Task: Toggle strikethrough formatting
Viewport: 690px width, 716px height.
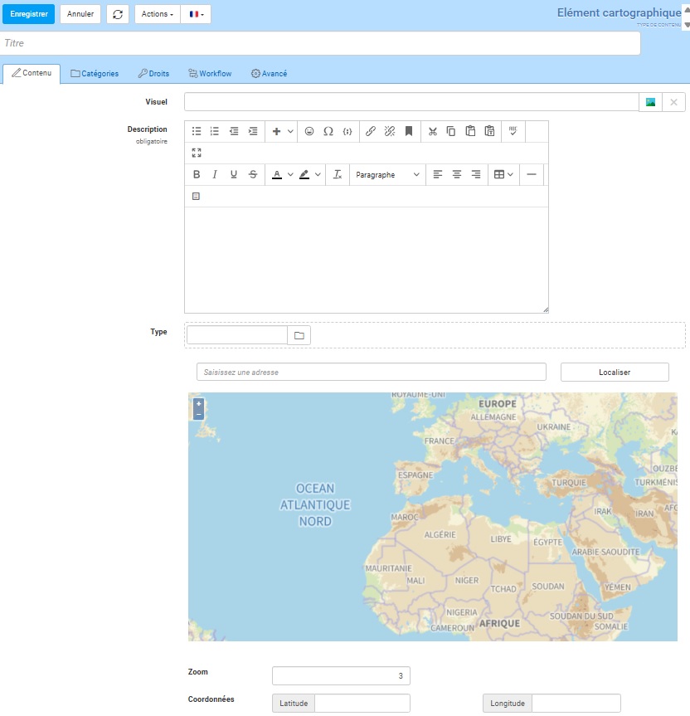Action: (x=252, y=174)
